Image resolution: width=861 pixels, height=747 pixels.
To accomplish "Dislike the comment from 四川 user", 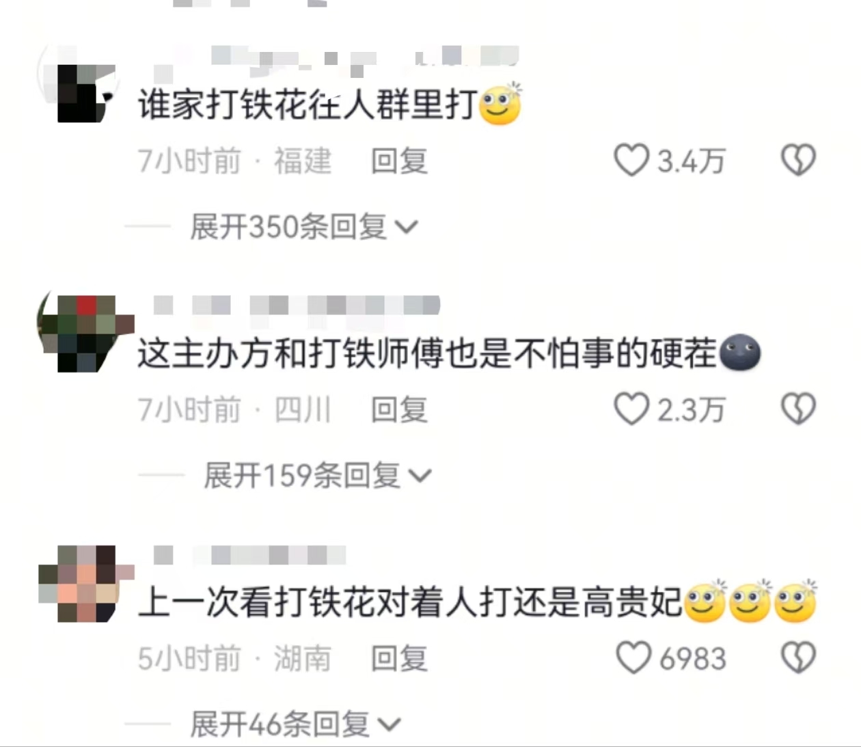I will coord(798,409).
